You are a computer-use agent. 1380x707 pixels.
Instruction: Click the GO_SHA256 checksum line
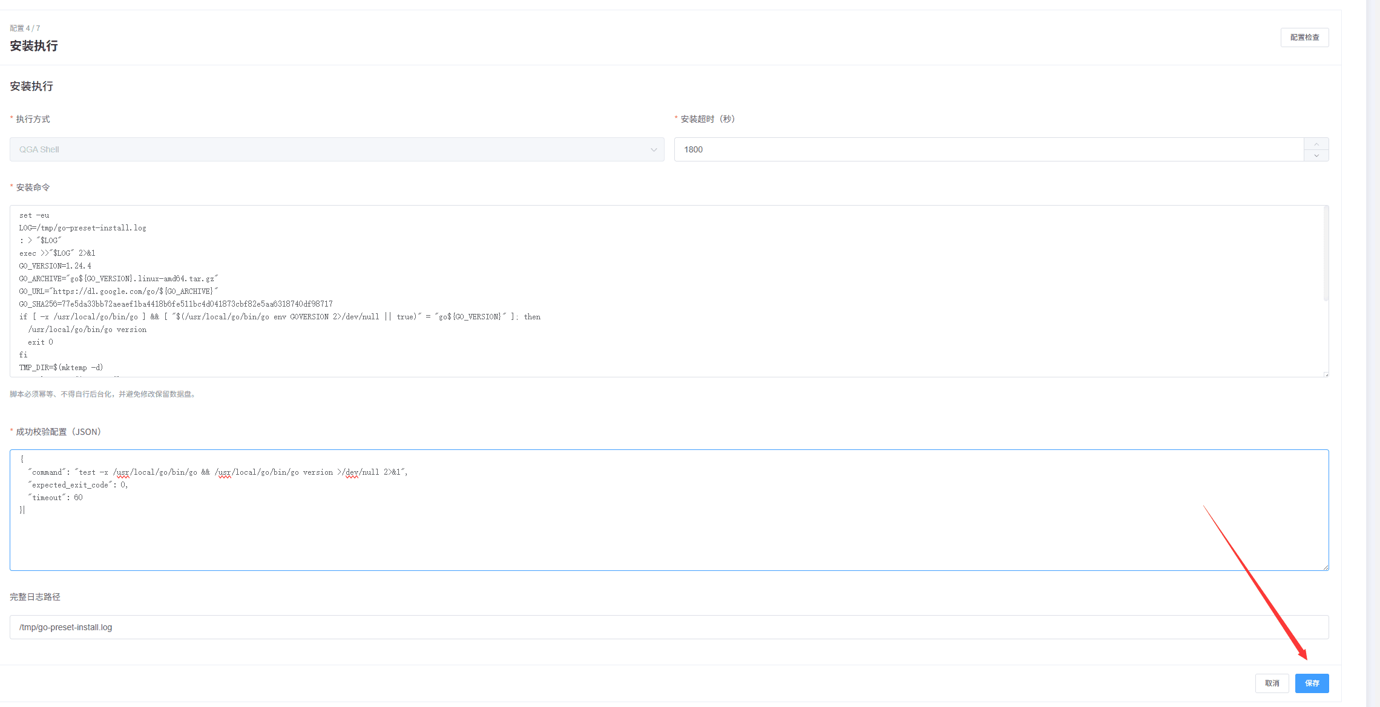click(x=176, y=304)
